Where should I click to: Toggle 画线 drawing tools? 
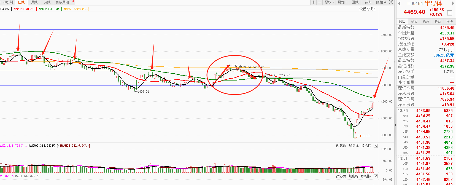click(355, 2)
